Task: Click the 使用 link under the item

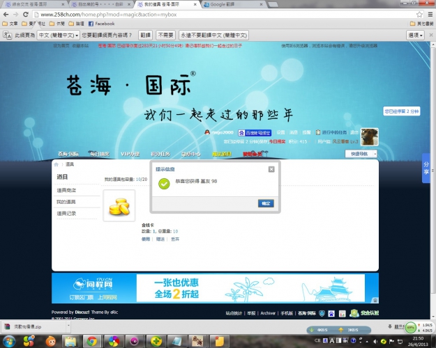Action: [146, 239]
